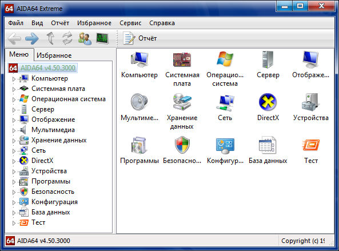This screenshot has width=339, height=251.
Task: Click the Refresh toolbar icon
Action: (x=67, y=38)
